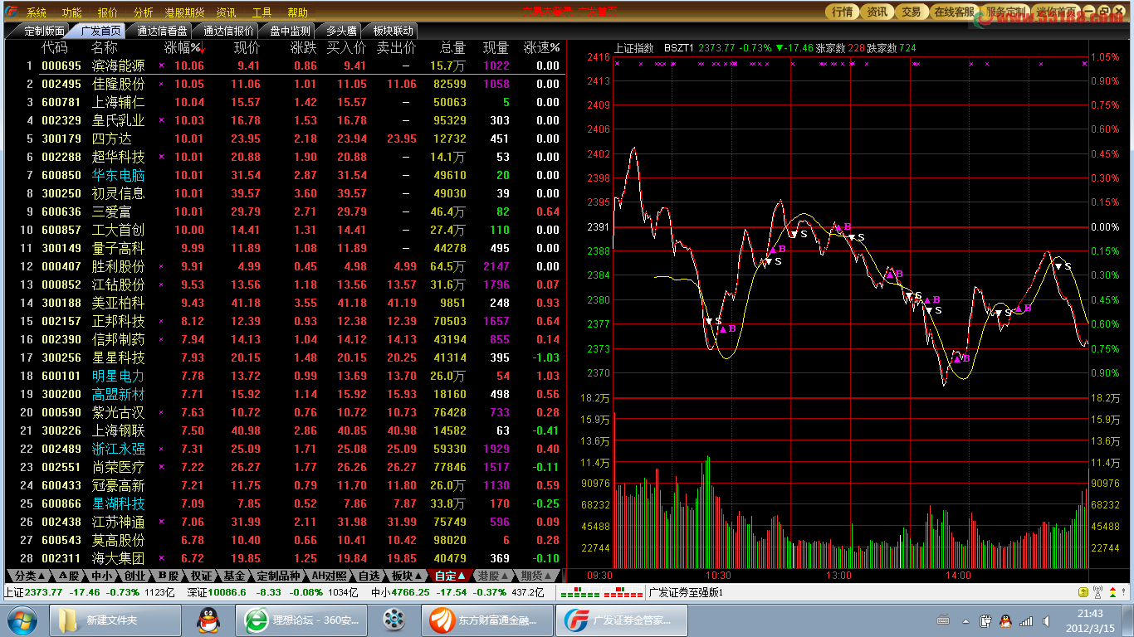The image size is (1134, 637).
Task: Open the 新建文件夹 taskbar window
Action: coord(115,620)
